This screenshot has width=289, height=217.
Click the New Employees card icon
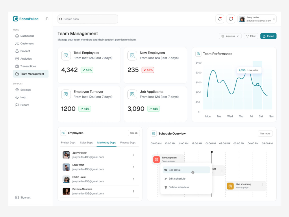point(132,55)
